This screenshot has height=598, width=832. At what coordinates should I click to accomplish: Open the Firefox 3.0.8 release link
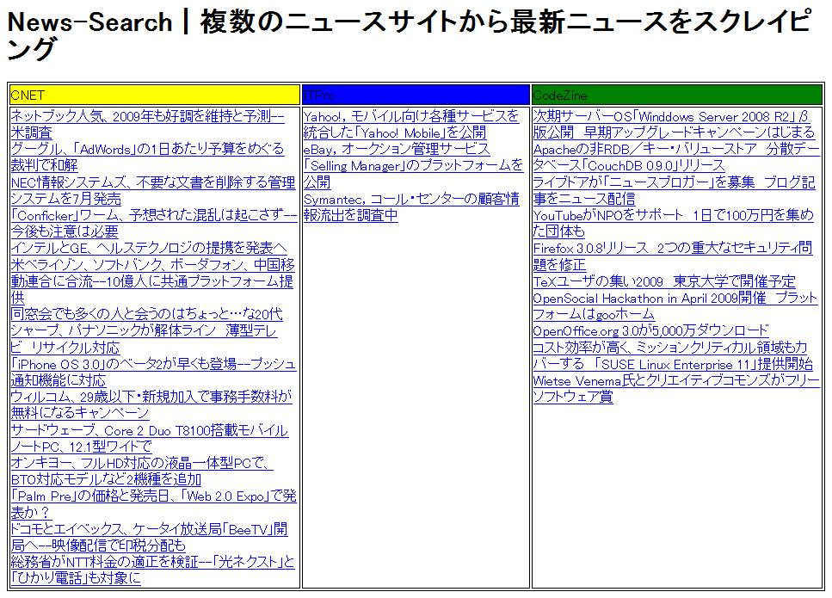[x=673, y=256]
